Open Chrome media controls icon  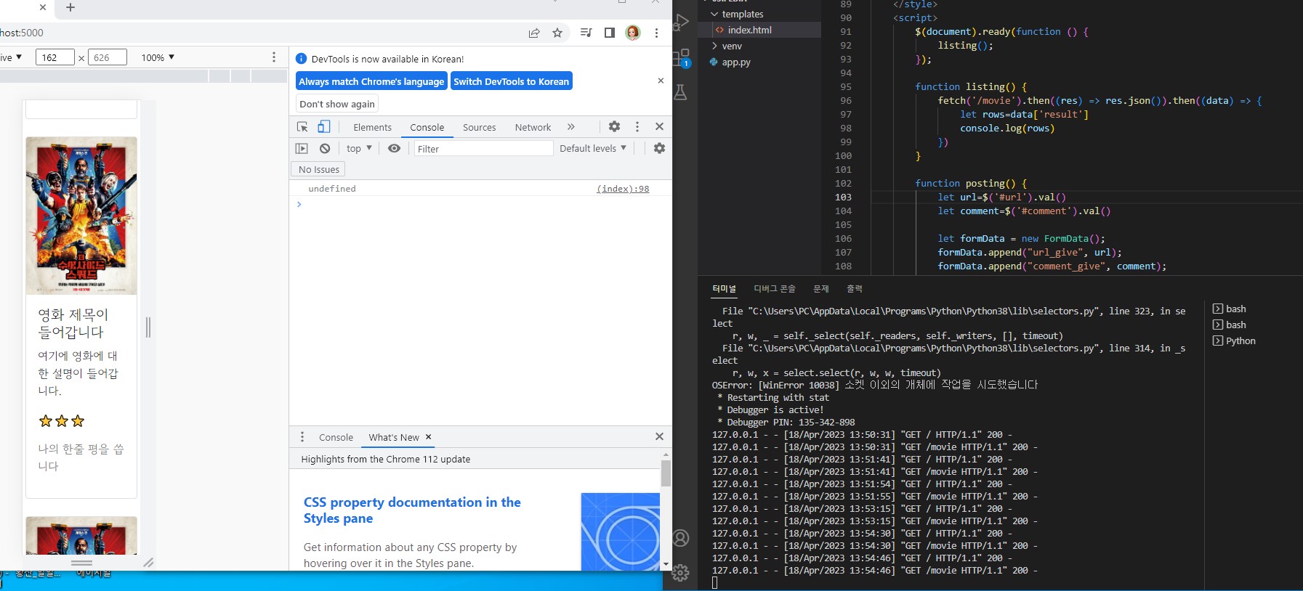tap(586, 33)
